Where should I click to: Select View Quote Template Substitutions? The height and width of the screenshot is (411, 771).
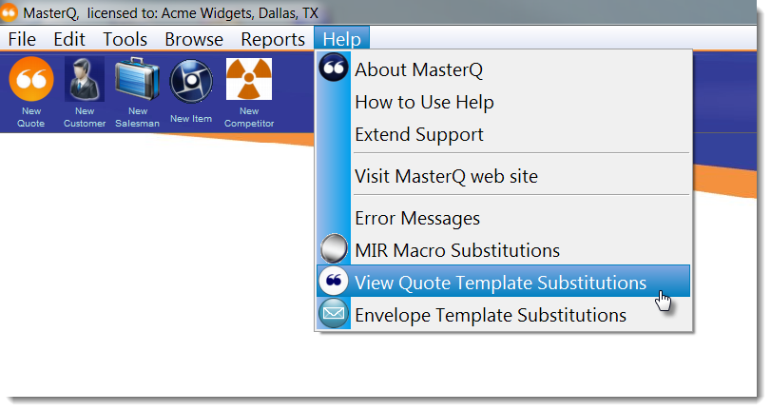click(500, 283)
